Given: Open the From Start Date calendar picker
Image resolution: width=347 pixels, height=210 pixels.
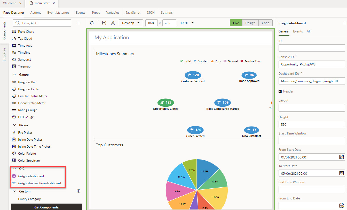Looking at the screenshot, I should point(342,157).
